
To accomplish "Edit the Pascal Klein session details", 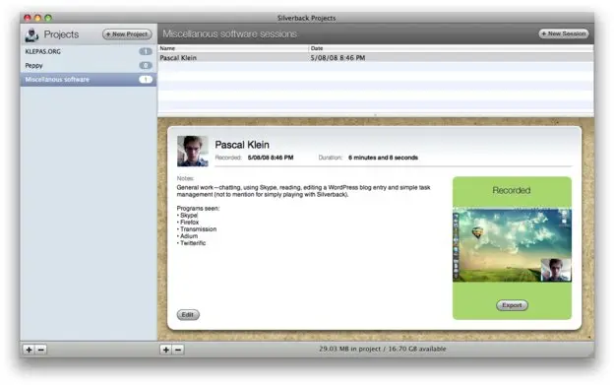I will (188, 314).
